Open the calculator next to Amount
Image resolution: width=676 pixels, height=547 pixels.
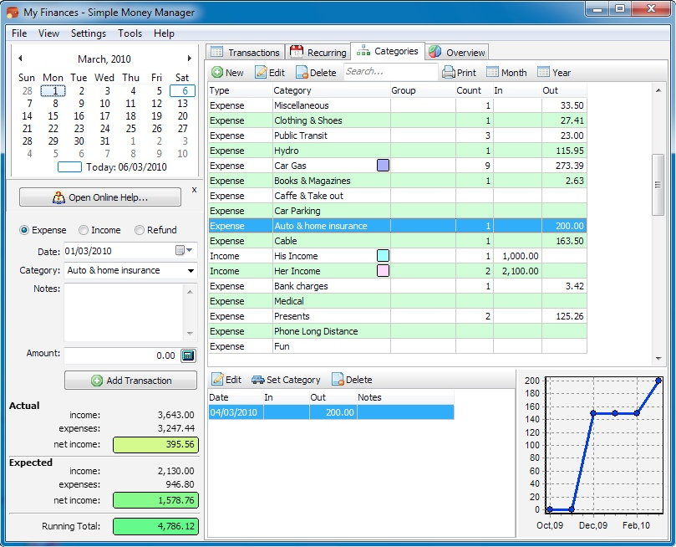[x=188, y=355]
